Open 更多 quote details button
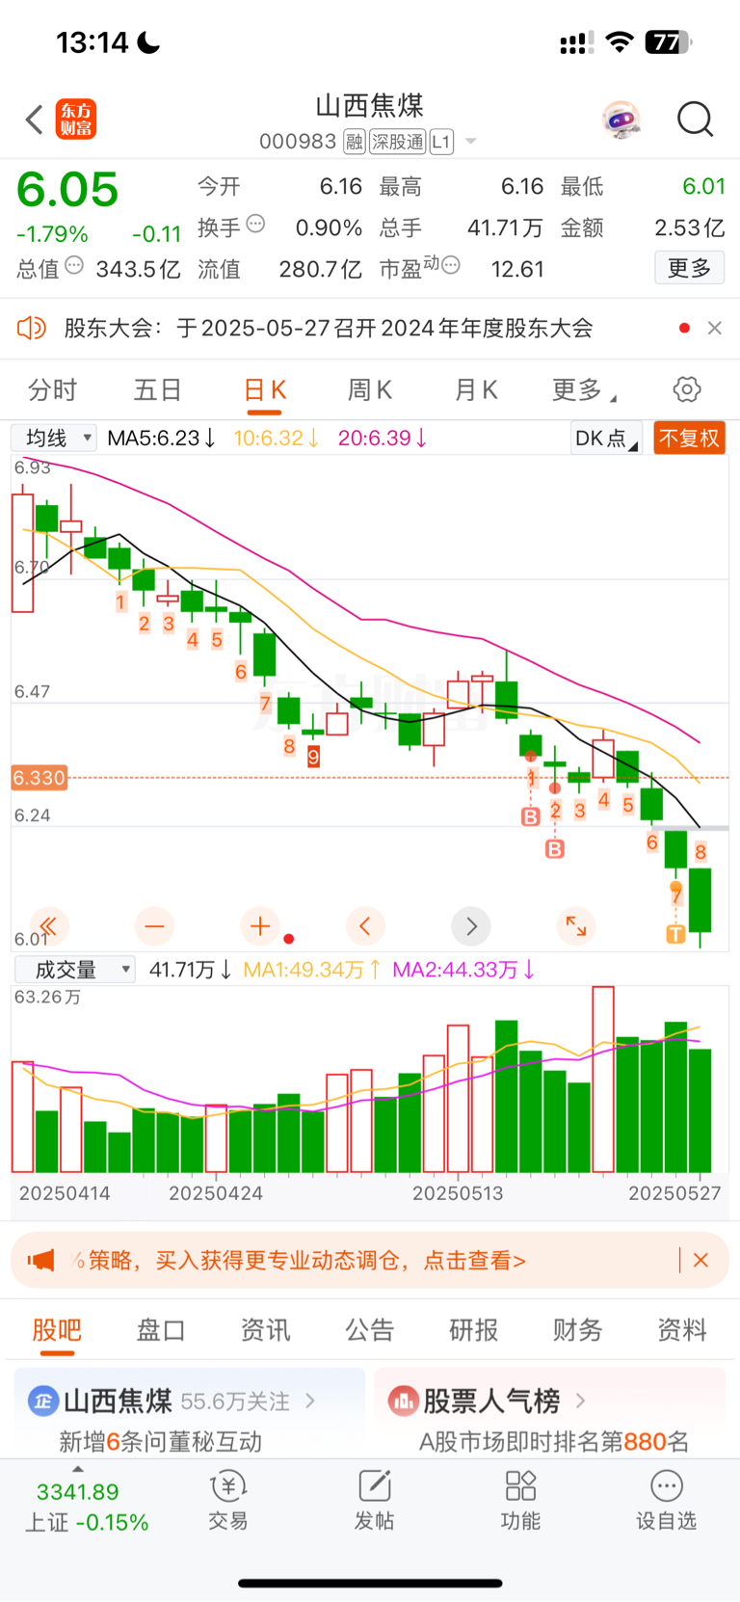The width and height of the screenshot is (740, 1602). (690, 268)
